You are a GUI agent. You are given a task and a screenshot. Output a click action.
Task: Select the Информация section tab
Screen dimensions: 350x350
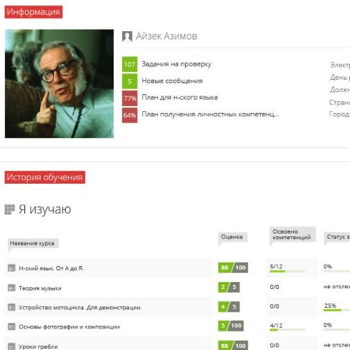coord(33,12)
